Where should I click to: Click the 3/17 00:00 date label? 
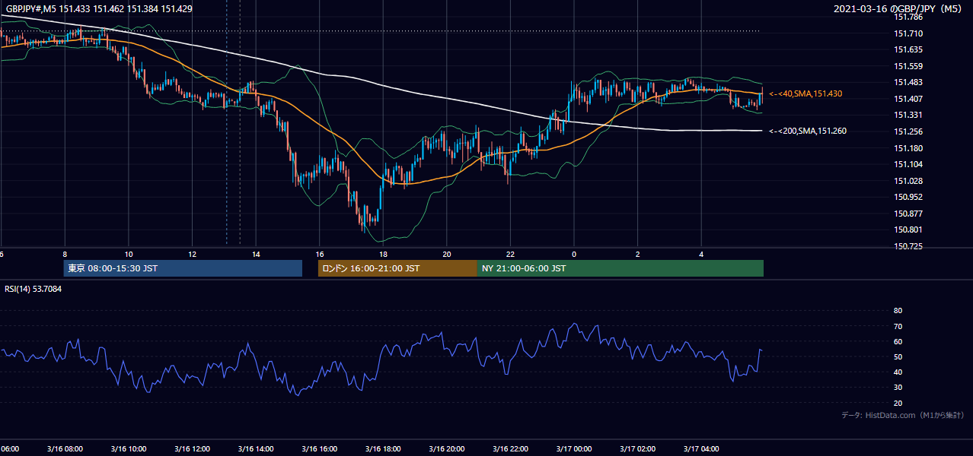coord(573,448)
